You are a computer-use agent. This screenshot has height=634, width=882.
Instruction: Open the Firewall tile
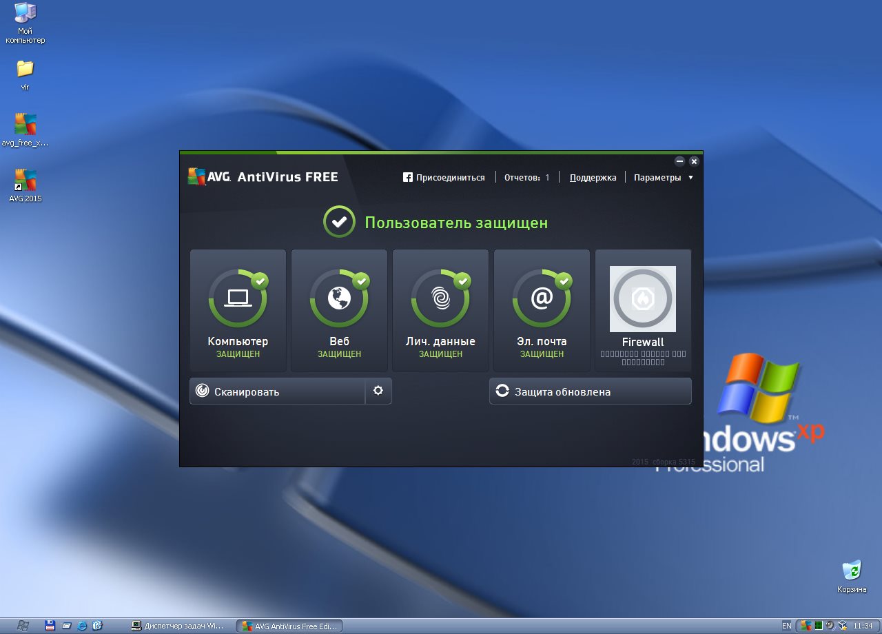tap(643, 311)
